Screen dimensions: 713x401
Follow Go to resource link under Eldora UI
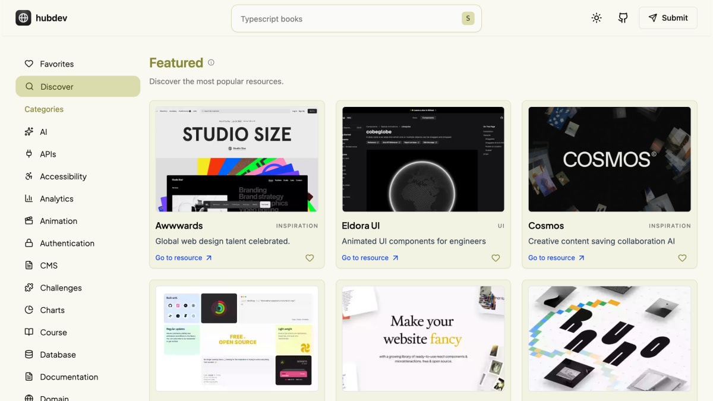tap(370, 258)
